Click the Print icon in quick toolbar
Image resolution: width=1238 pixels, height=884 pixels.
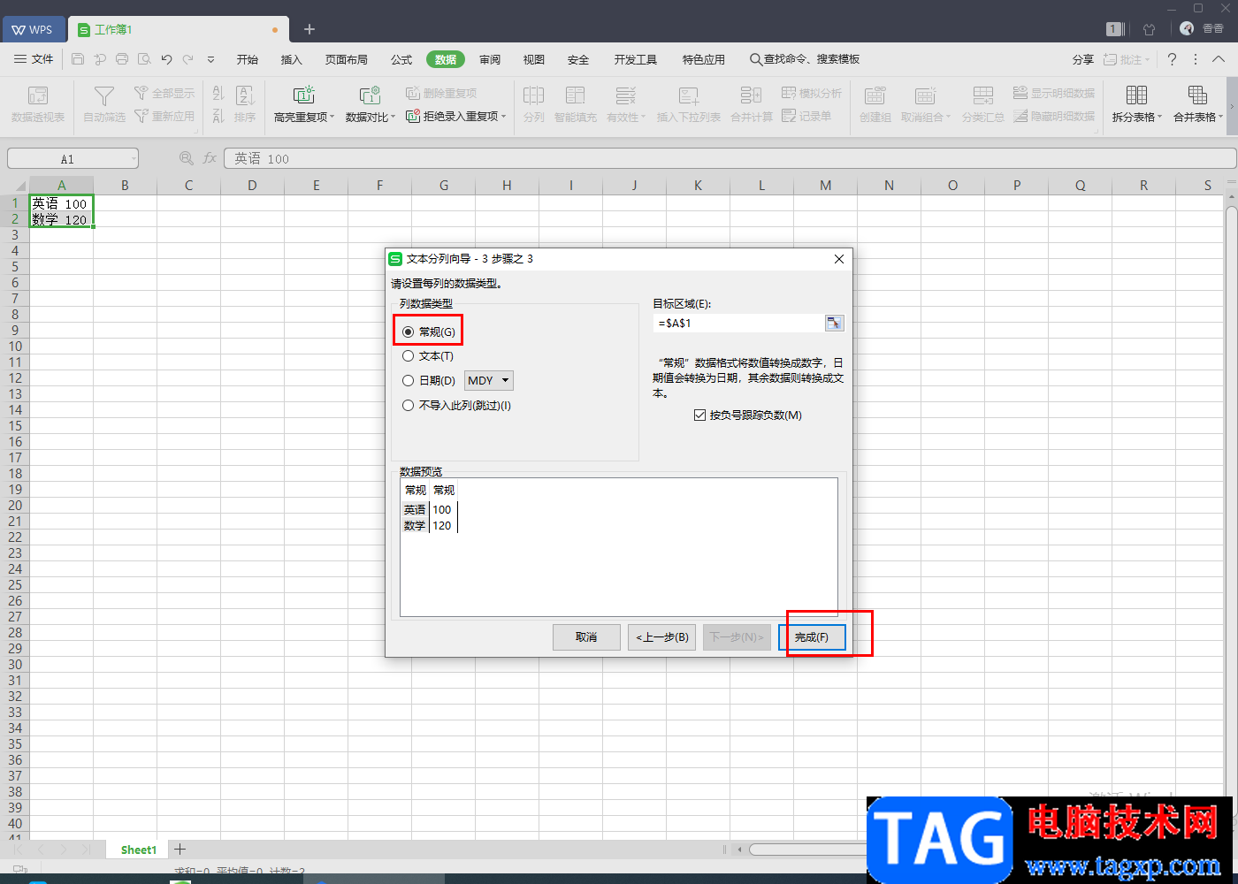pyautogui.click(x=122, y=59)
